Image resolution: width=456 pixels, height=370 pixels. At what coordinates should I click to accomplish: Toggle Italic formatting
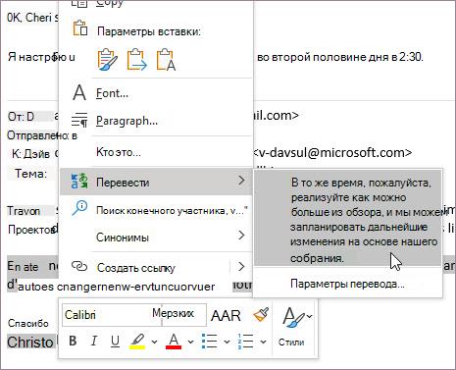pos(93,341)
